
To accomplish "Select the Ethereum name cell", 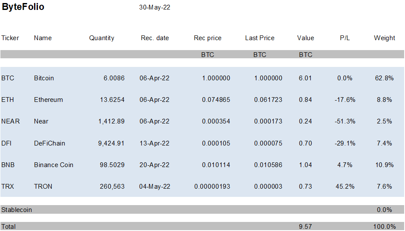I will click(x=48, y=100).
